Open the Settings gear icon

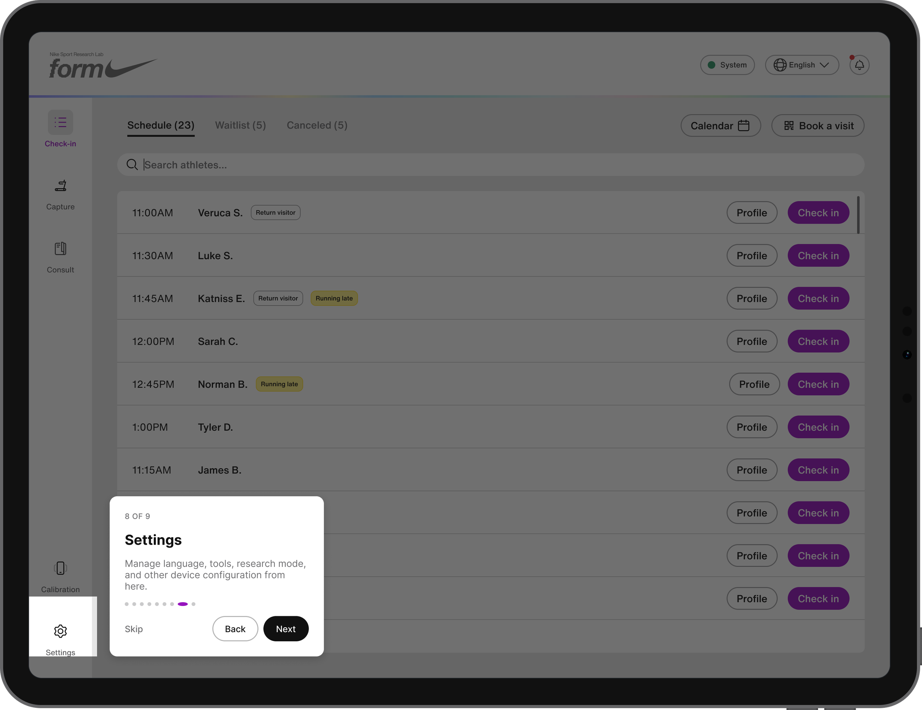(60, 631)
